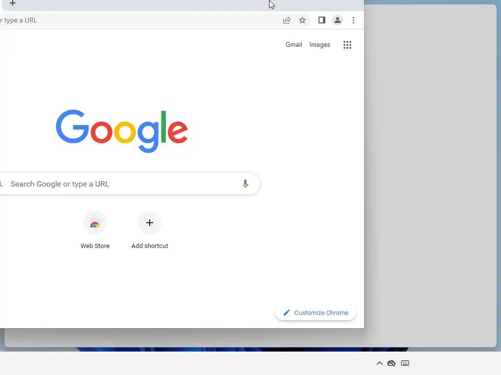Bookmark this tab with star icon
Viewport: 501px width, 375px height.
(x=302, y=21)
